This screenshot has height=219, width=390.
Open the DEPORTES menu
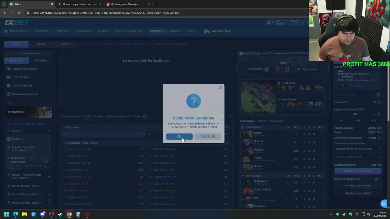pyautogui.click(x=43, y=31)
